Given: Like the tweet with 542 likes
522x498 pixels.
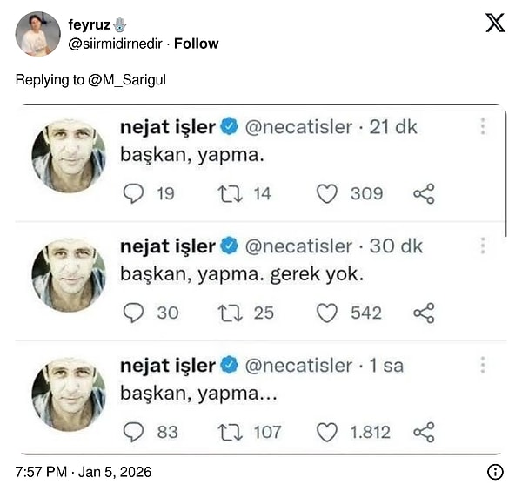Looking at the screenshot, I should point(327,313).
